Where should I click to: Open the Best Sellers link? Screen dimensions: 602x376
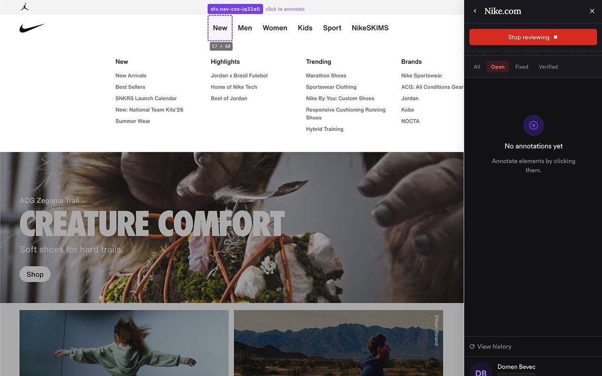130,87
